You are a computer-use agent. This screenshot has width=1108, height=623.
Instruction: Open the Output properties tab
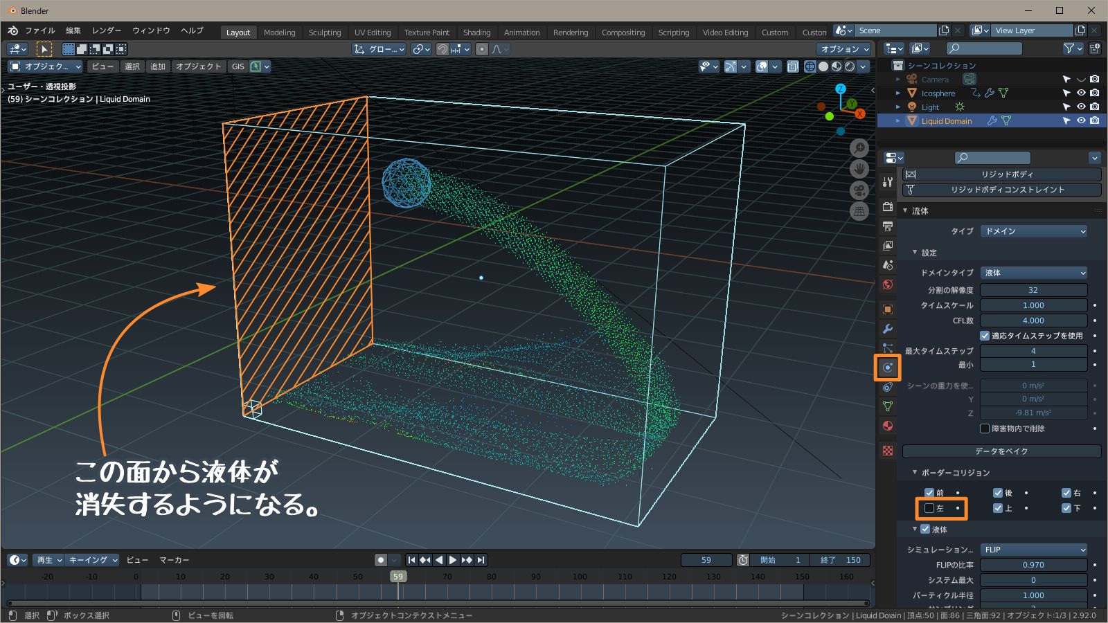tap(888, 226)
